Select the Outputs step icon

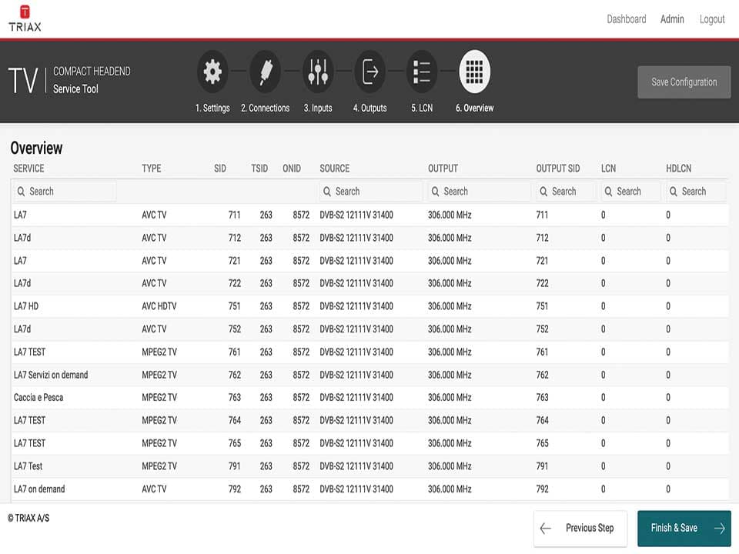click(369, 72)
